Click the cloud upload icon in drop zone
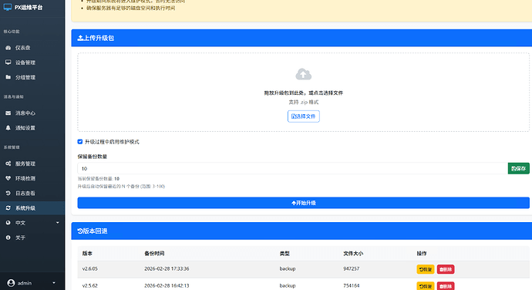 tap(303, 74)
